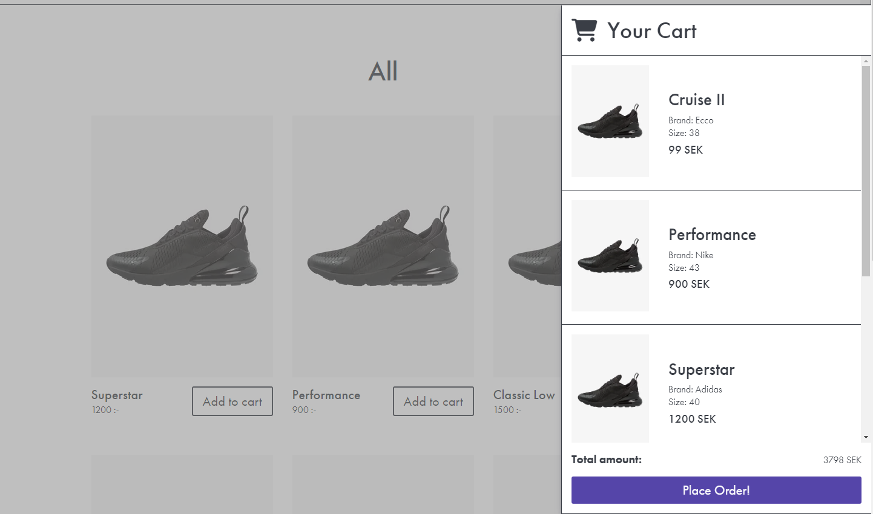The height and width of the screenshot is (514, 873).
Task: Click the '900 :-' grid price
Action: pos(305,410)
